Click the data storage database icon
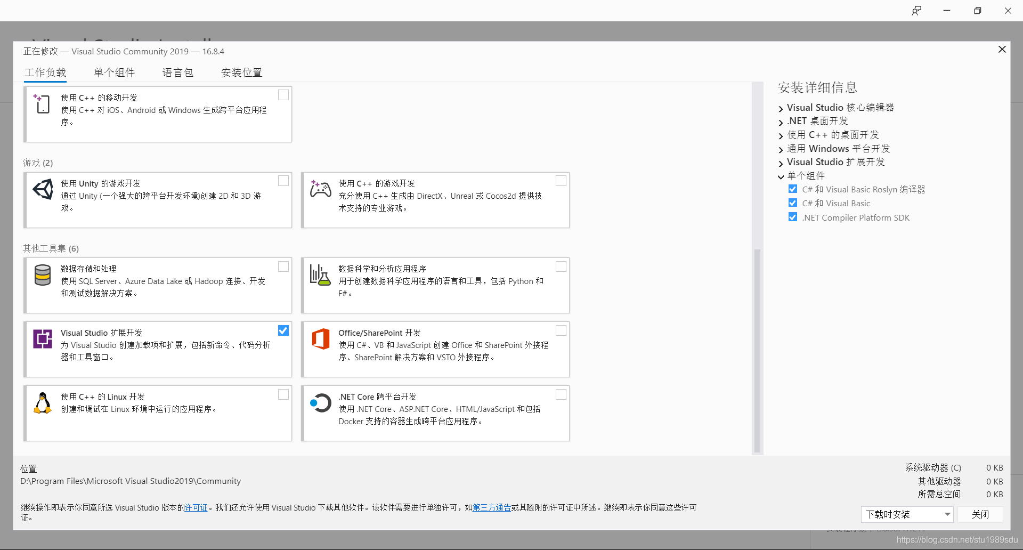 click(x=43, y=275)
